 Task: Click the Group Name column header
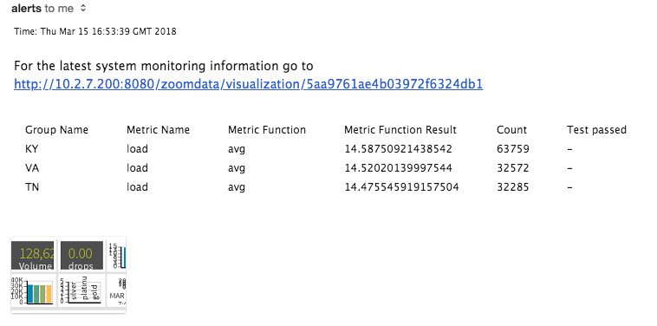click(x=56, y=130)
